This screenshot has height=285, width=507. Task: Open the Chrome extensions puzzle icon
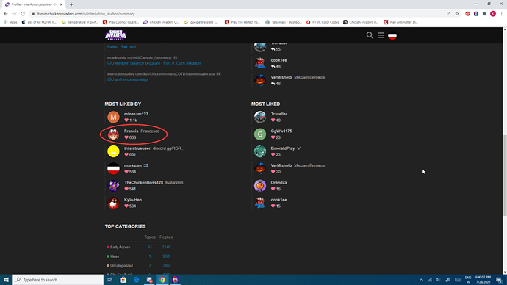pos(484,14)
